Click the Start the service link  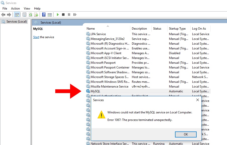coord(36,37)
